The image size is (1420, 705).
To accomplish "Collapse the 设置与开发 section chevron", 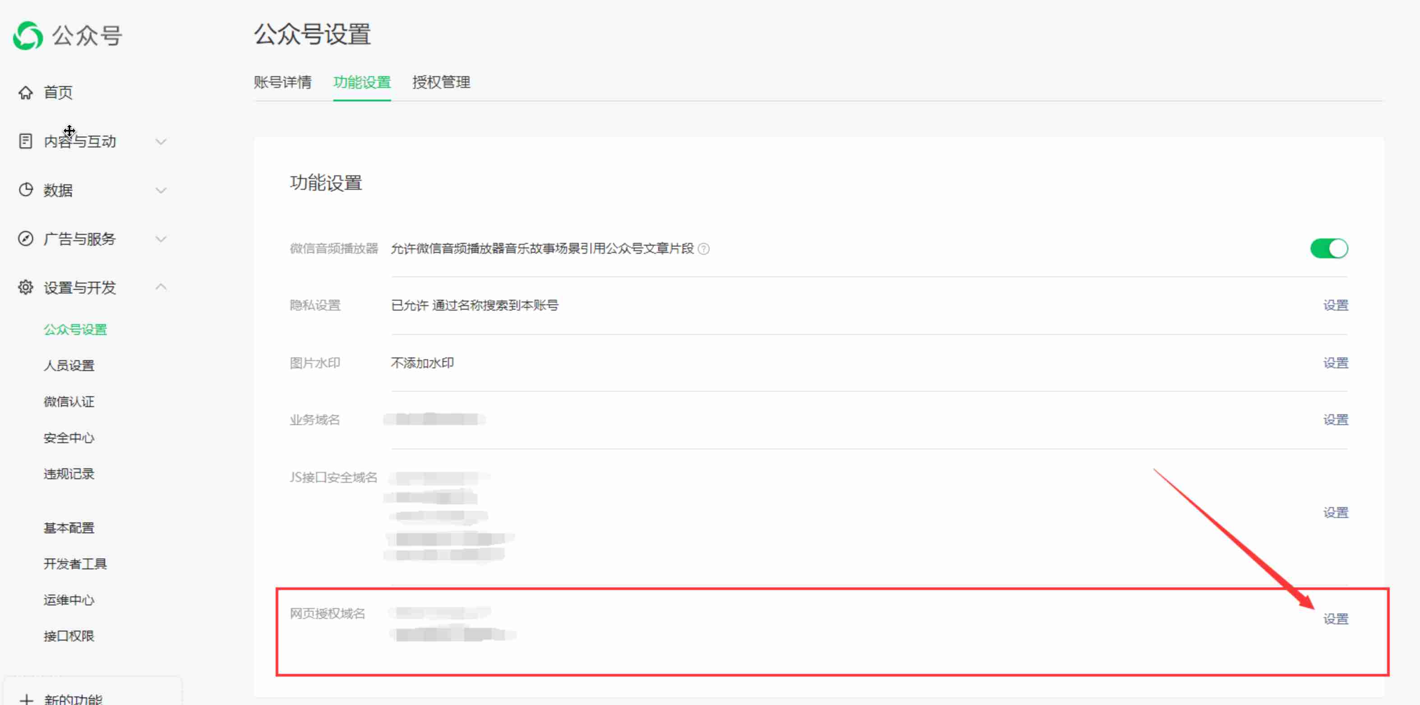I will click(161, 286).
